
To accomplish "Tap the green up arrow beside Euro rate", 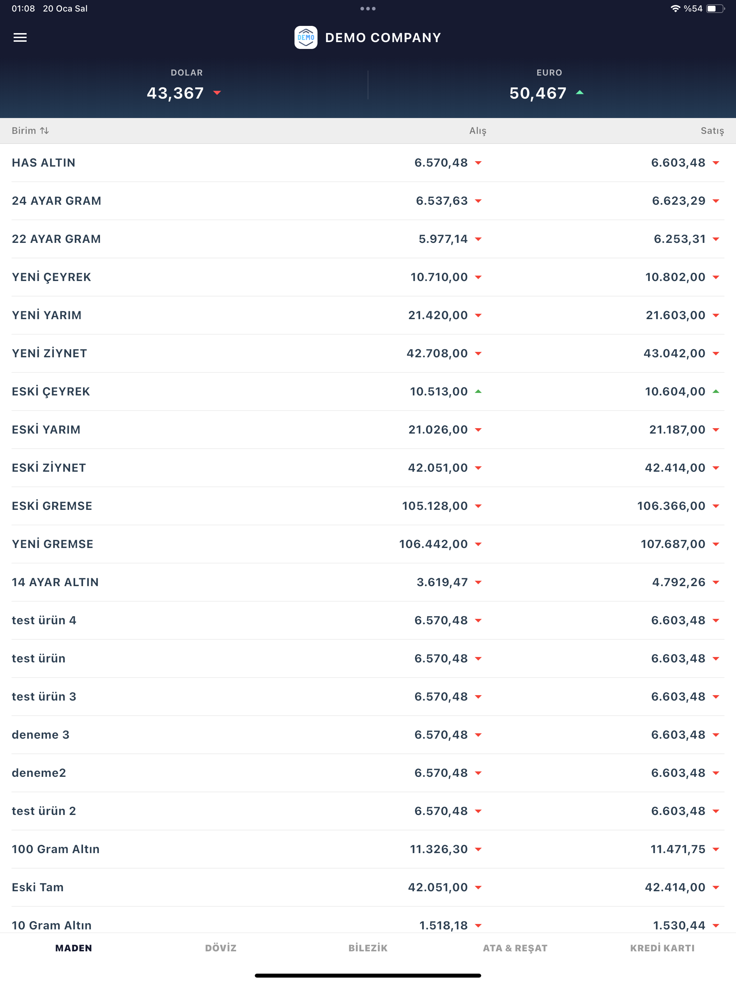I will (580, 93).
